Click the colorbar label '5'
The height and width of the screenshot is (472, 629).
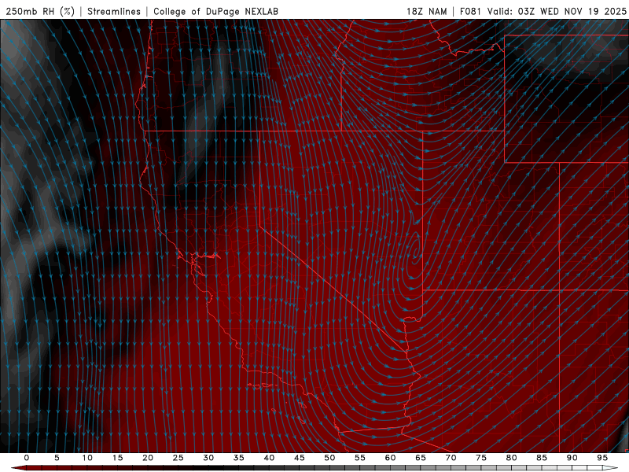click(x=57, y=458)
